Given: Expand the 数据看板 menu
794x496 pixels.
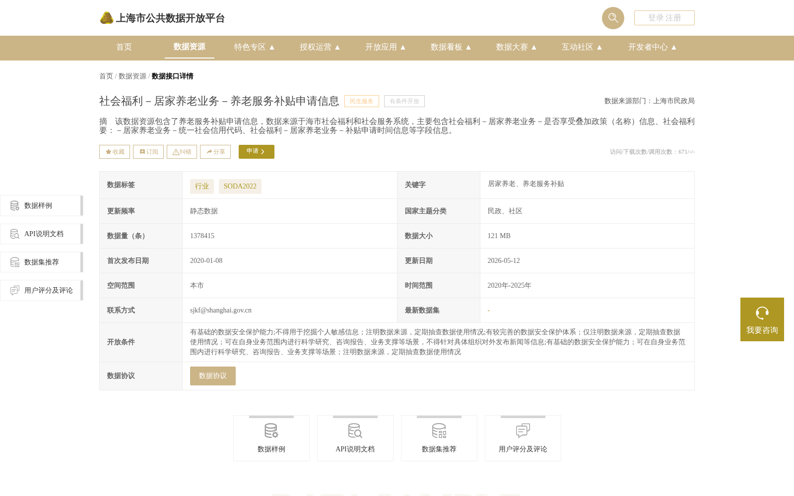Looking at the screenshot, I should [x=451, y=47].
